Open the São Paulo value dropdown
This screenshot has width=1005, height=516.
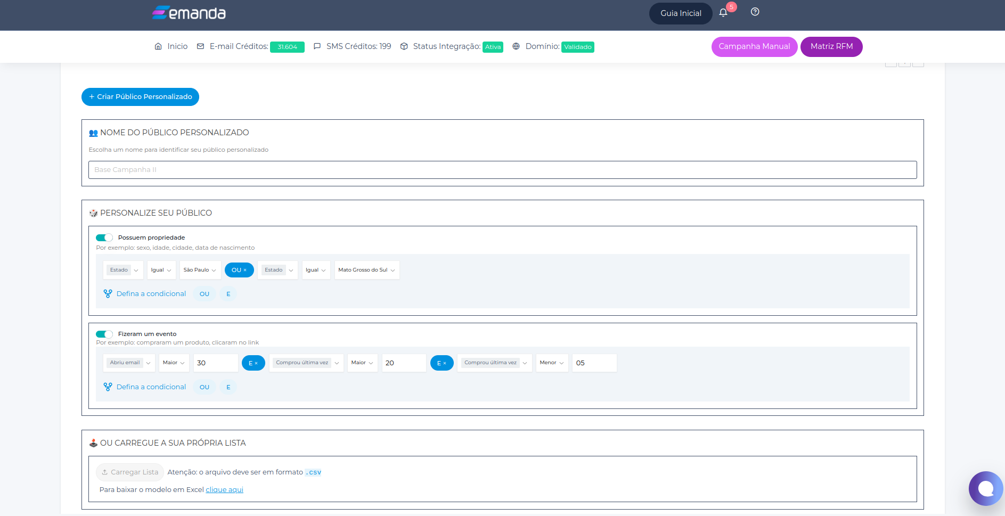coord(200,270)
